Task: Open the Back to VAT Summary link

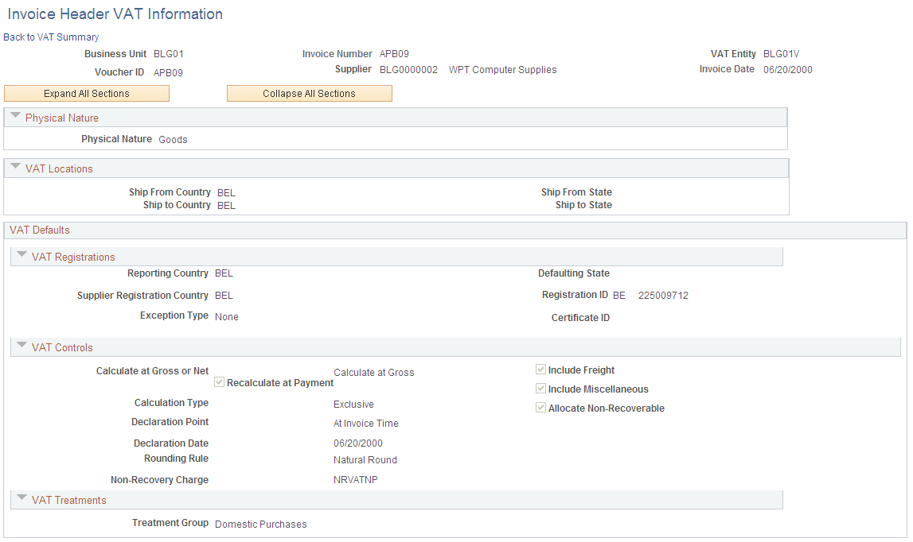Action: [50, 37]
